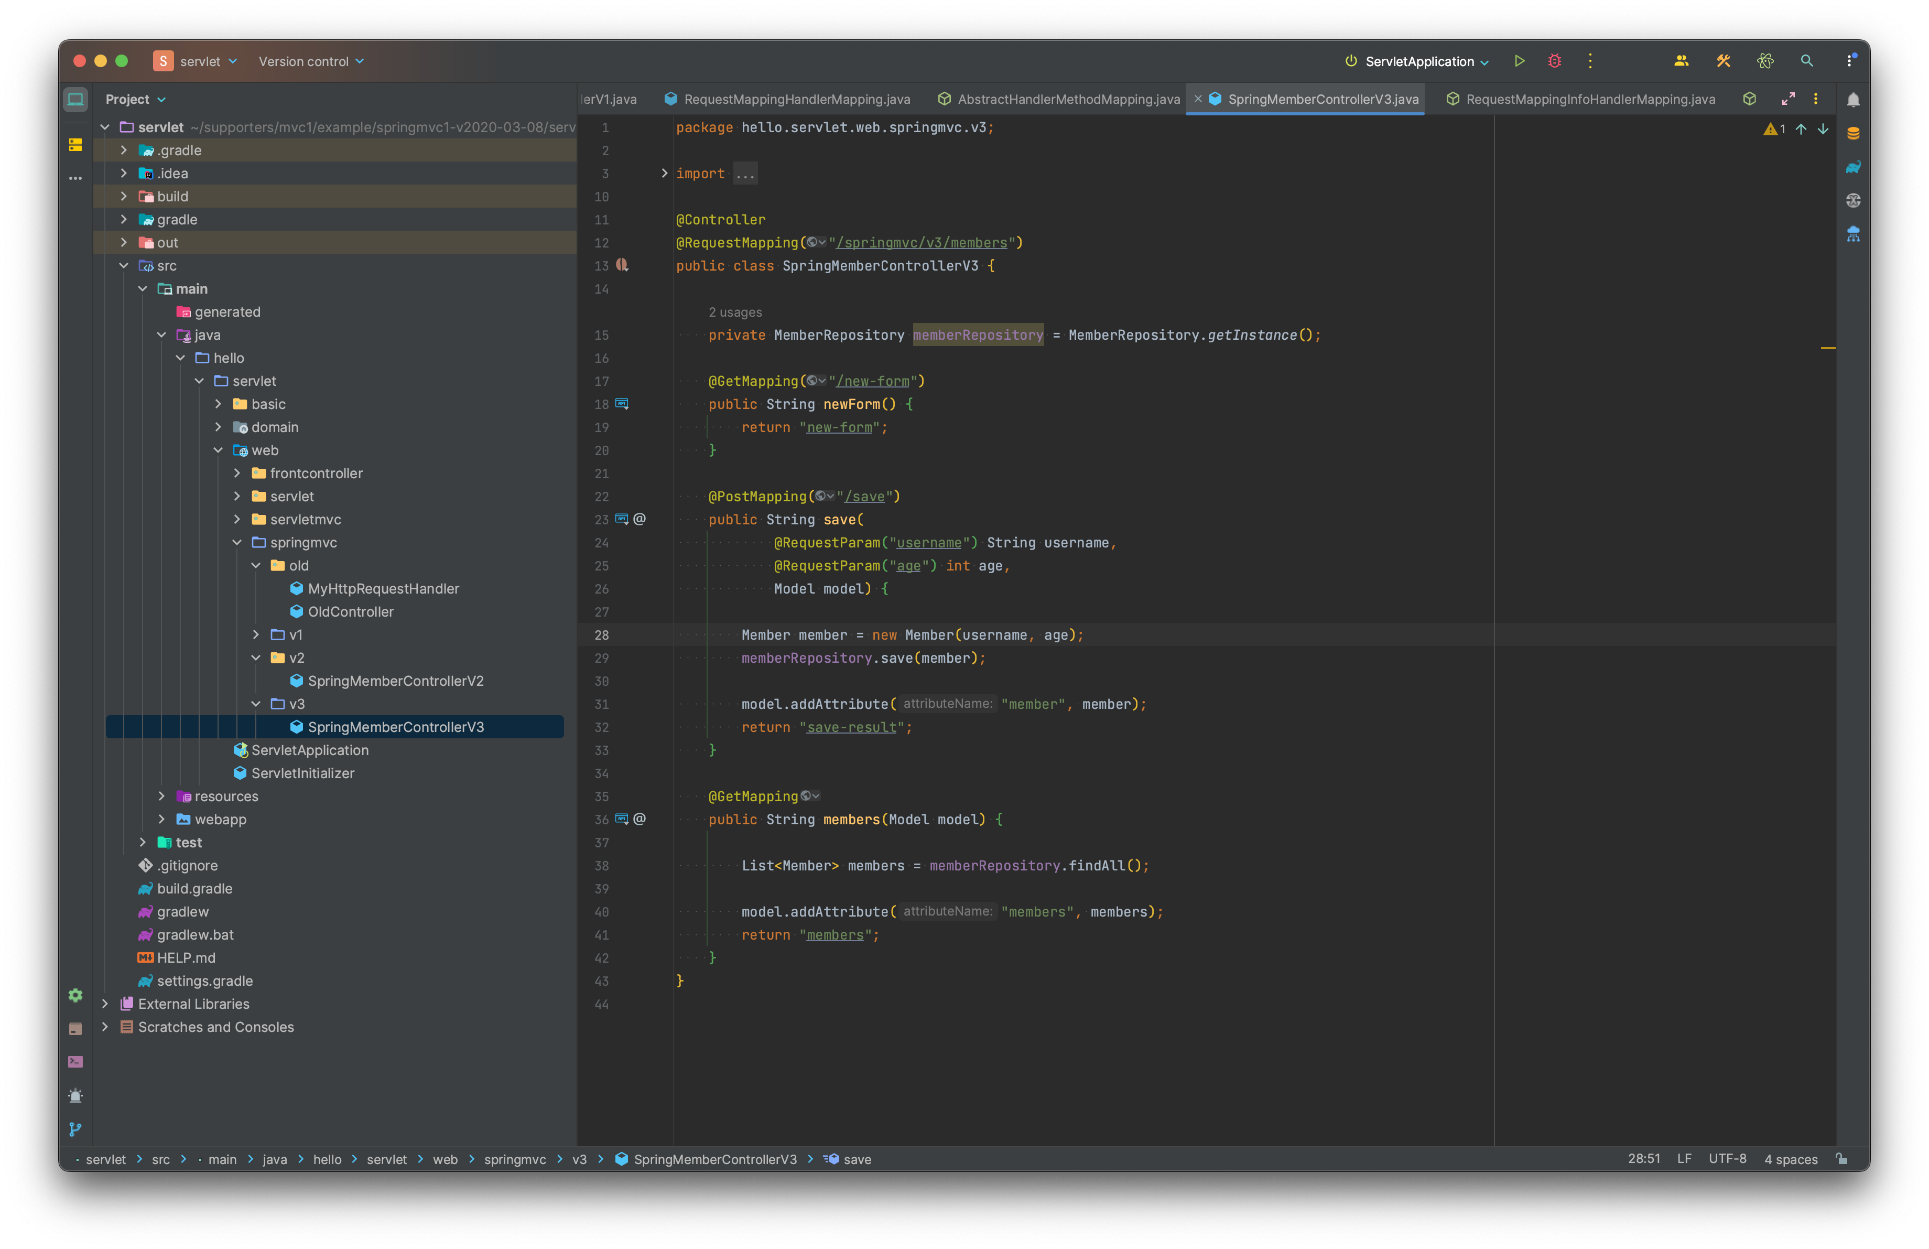The width and height of the screenshot is (1929, 1249).
Task: Click the 28:51 caret position indicator
Action: coord(1644,1159)
